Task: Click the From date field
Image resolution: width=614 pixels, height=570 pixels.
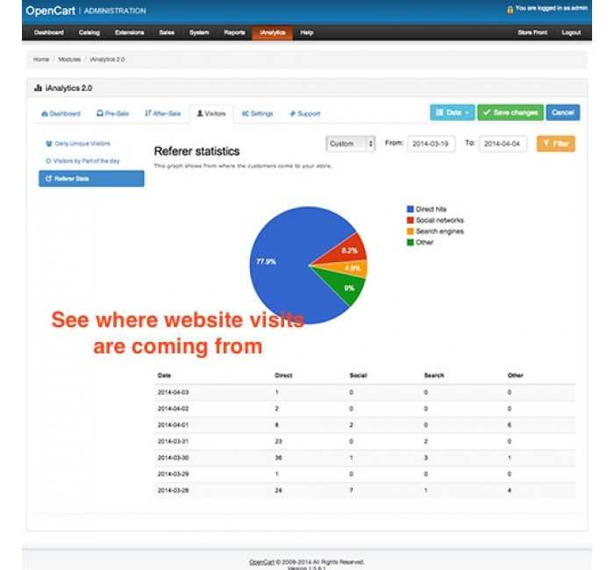Action: point(432,144)
